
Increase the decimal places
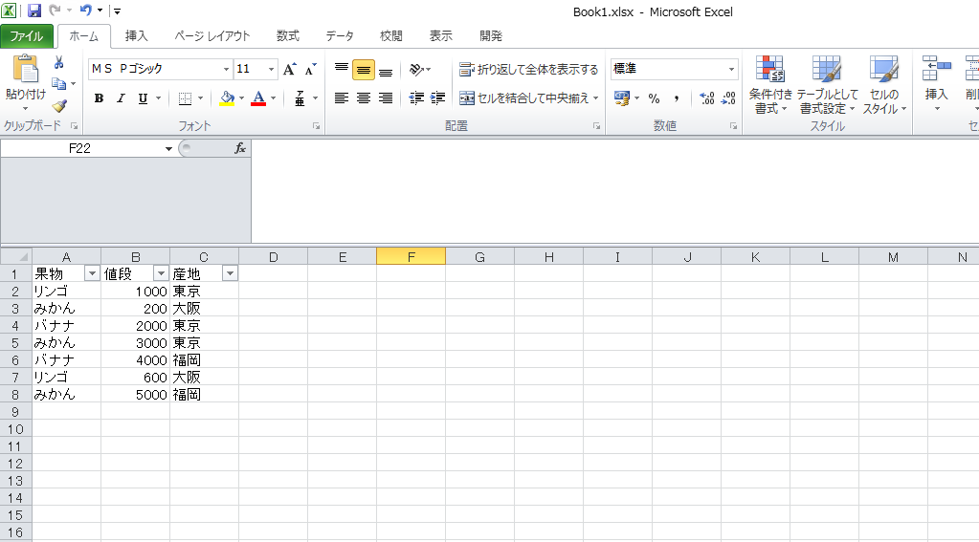click(707, 98)
